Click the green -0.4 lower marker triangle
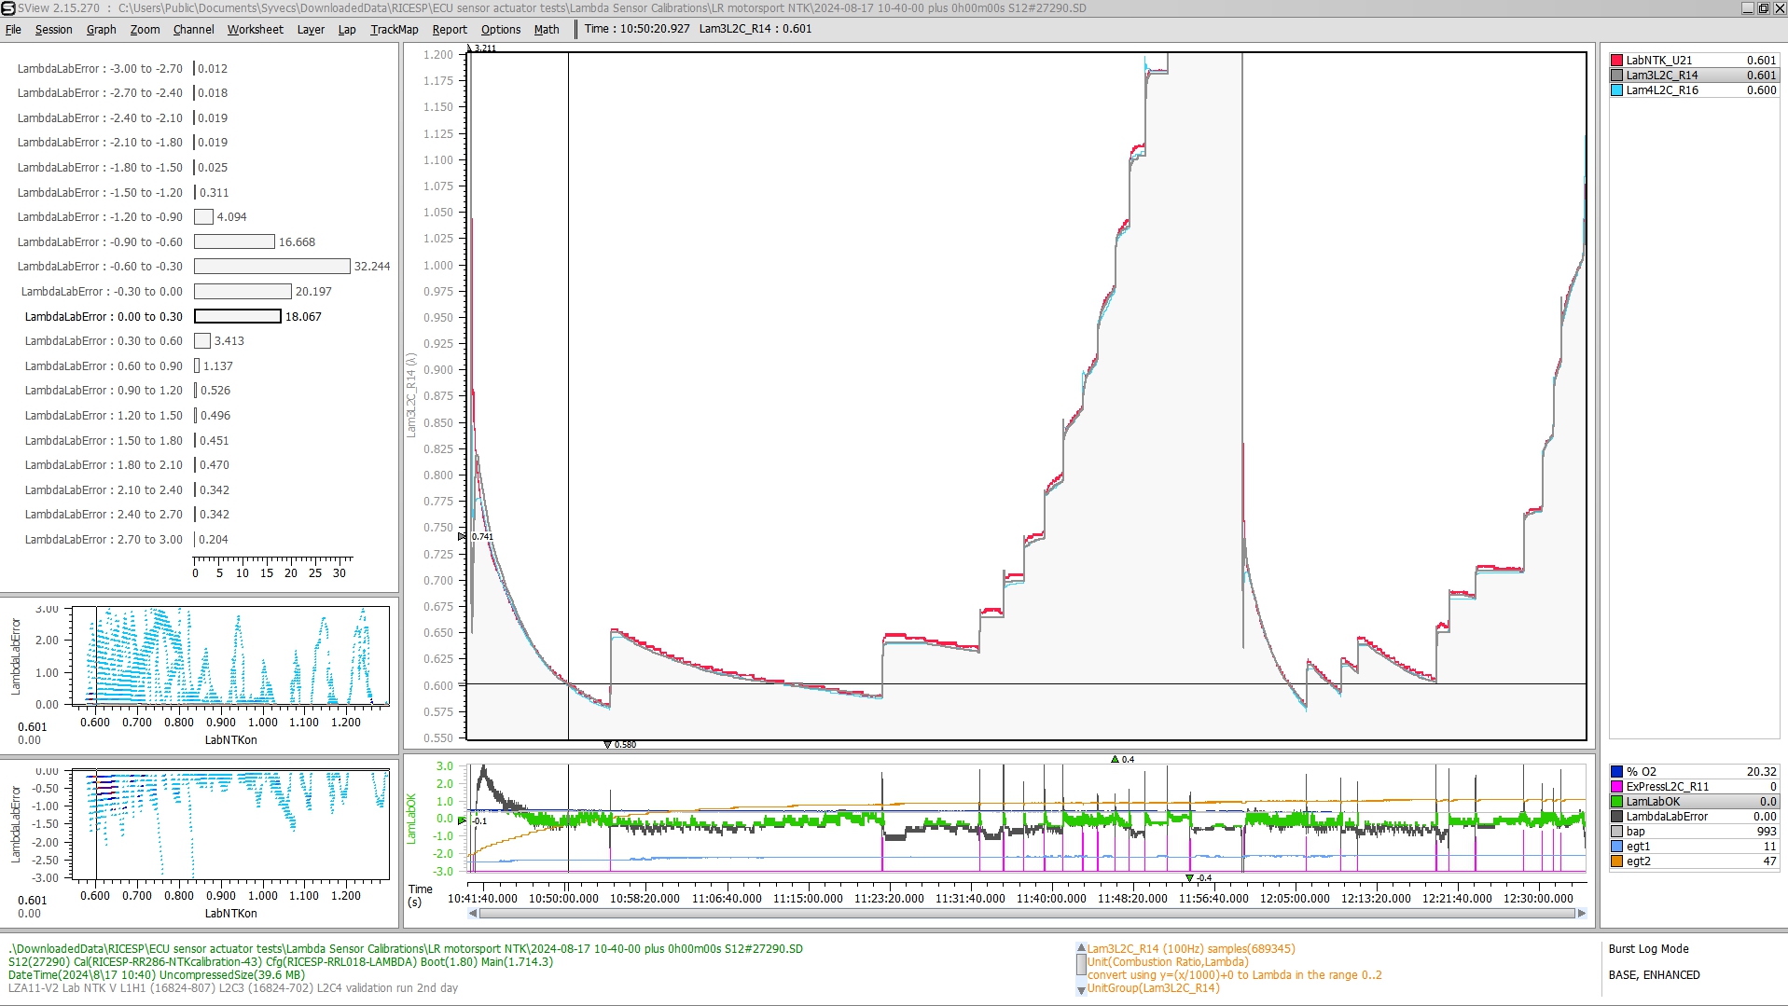The width and height of the screenshot is (1788, 1006). click(x=1189, y=878)
